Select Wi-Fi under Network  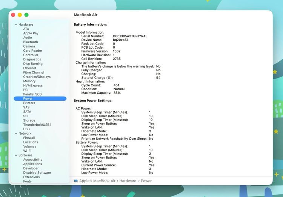(27, 151)
